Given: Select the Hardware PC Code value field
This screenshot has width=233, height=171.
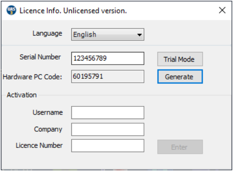Looking at the screenshot, I should pos(108,77).
